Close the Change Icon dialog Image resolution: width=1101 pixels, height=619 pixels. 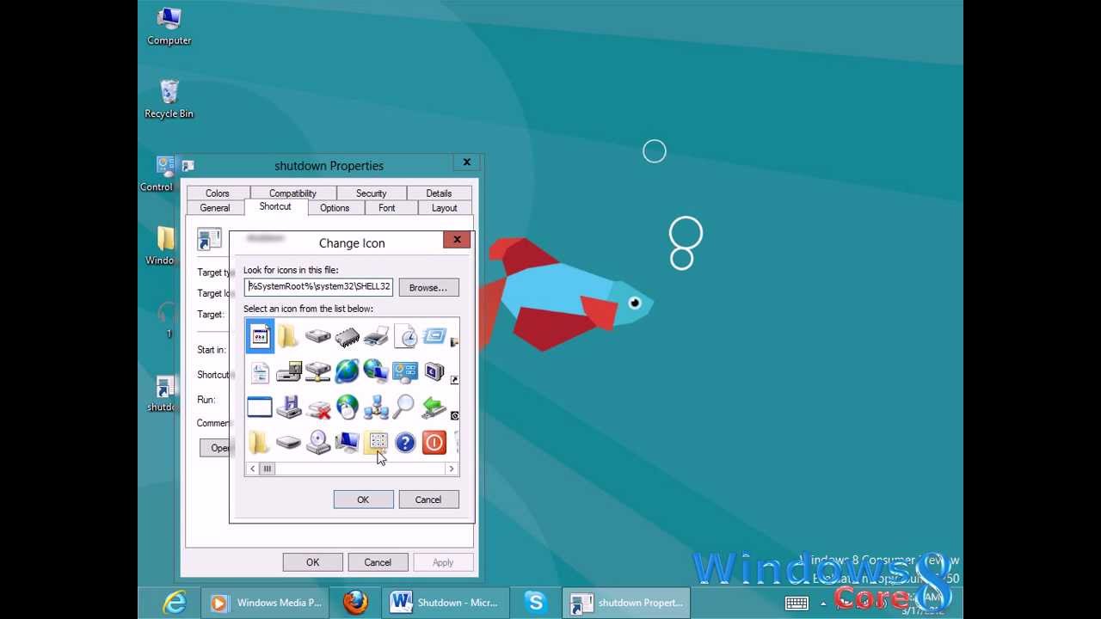tap(457, 240)
